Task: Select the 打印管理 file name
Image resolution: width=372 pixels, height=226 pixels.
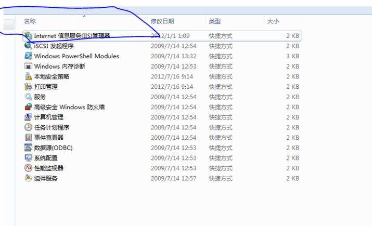Action: click(46, 87)
